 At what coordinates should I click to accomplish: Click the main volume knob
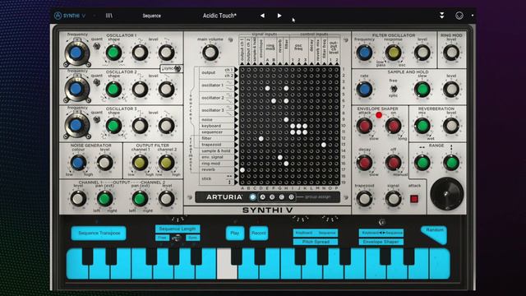coord(210,53)
